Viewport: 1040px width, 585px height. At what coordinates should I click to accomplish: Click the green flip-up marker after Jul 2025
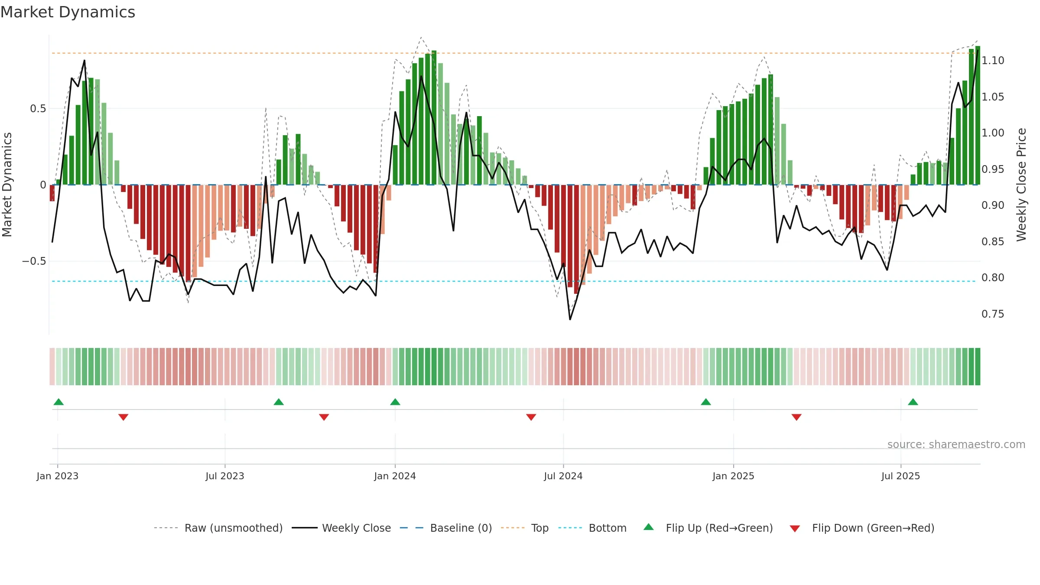(913, 402)
